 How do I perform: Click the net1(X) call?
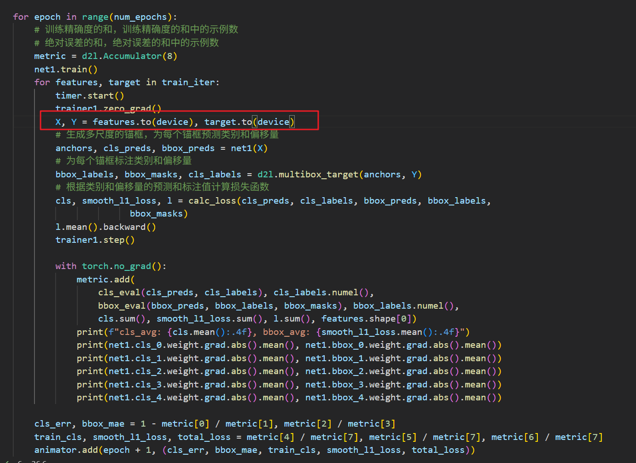[x=249, y=148]
